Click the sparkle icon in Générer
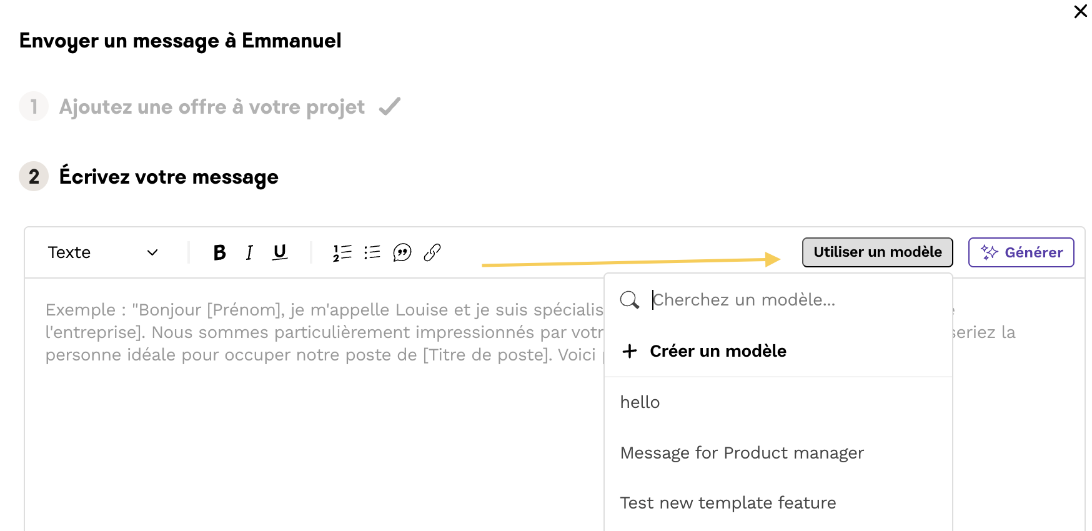1092x531 pixels. [x=989, y=252]
